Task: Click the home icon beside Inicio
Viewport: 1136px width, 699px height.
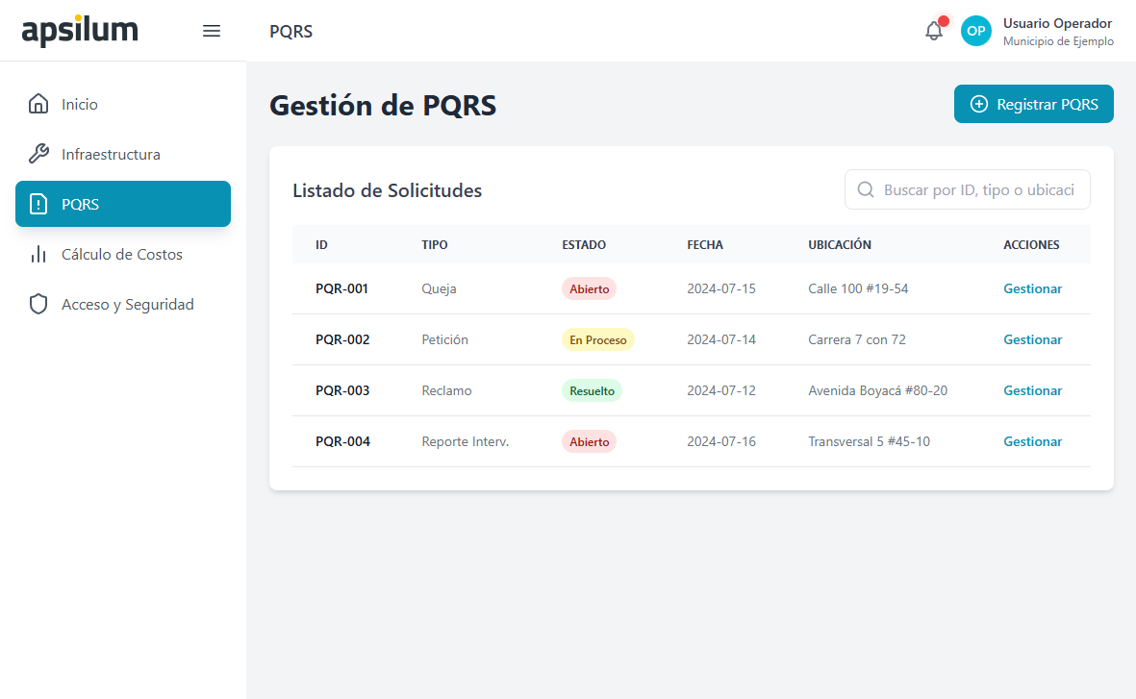Action: pos(38,104)
